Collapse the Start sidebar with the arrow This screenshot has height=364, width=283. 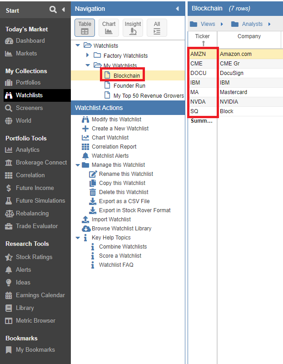[63, 10]
